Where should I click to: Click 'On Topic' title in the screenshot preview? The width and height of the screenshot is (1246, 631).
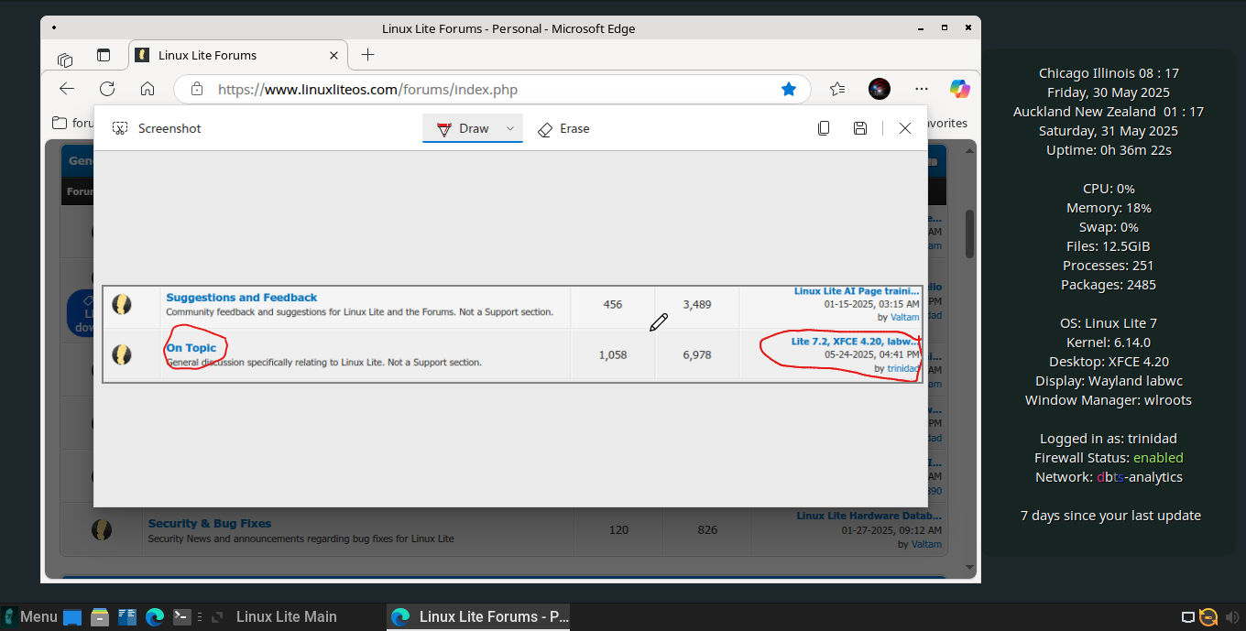(191, 348)
